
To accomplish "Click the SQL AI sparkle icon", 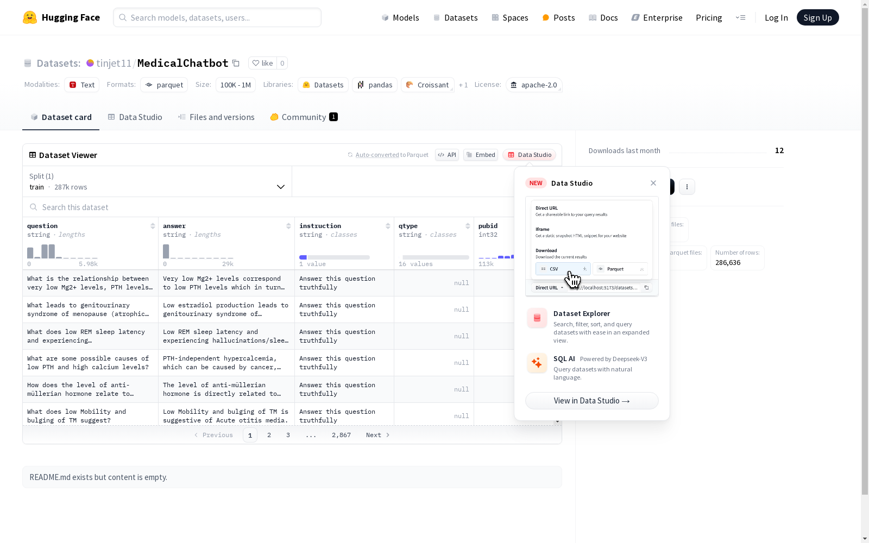I will (537, 363).
